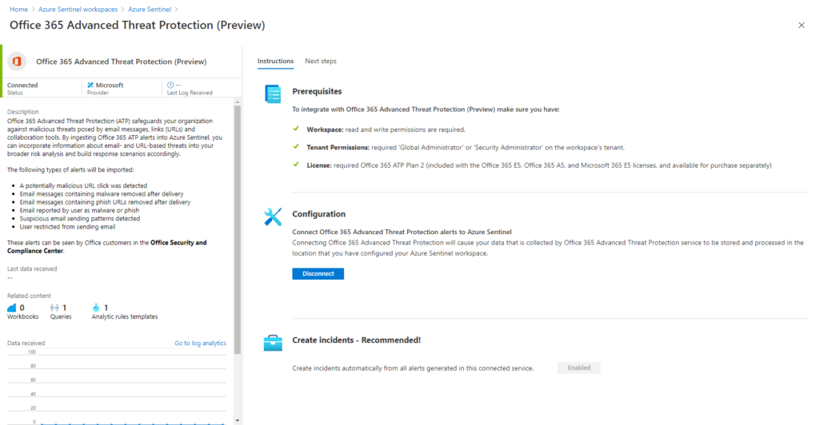The image size is (819, 425).
Task: Switch to the Instructions tab
Action: click(275, 61)
